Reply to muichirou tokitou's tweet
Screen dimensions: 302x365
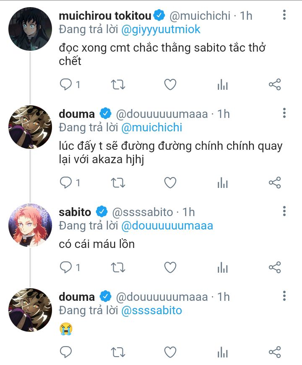pyautogui.click(x=66, y=85)
